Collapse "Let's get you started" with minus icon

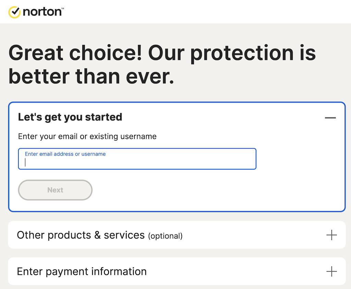pos(330,118)
